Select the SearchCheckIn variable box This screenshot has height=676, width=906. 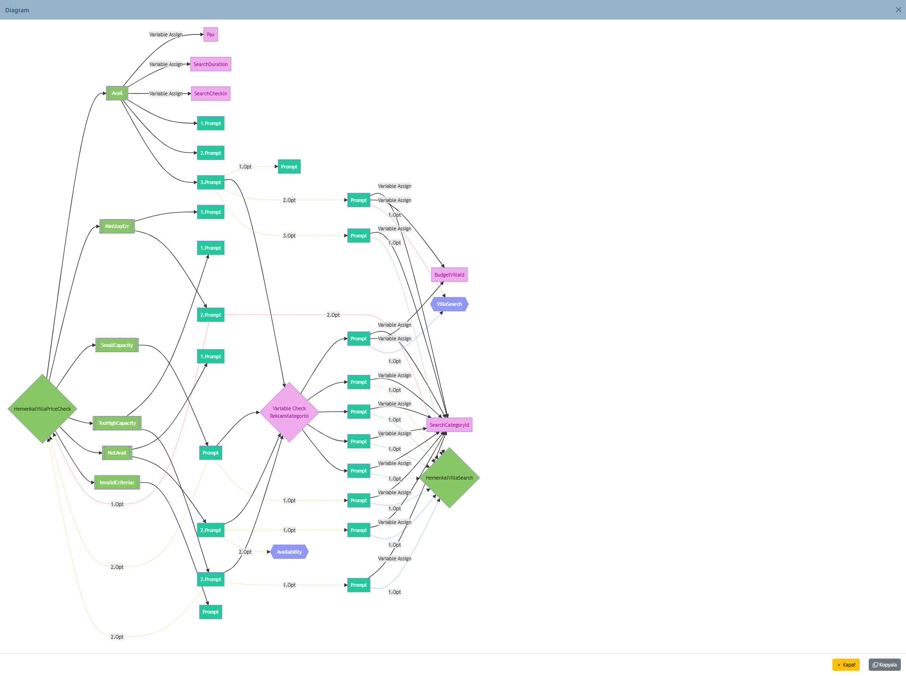pos(210,93)
